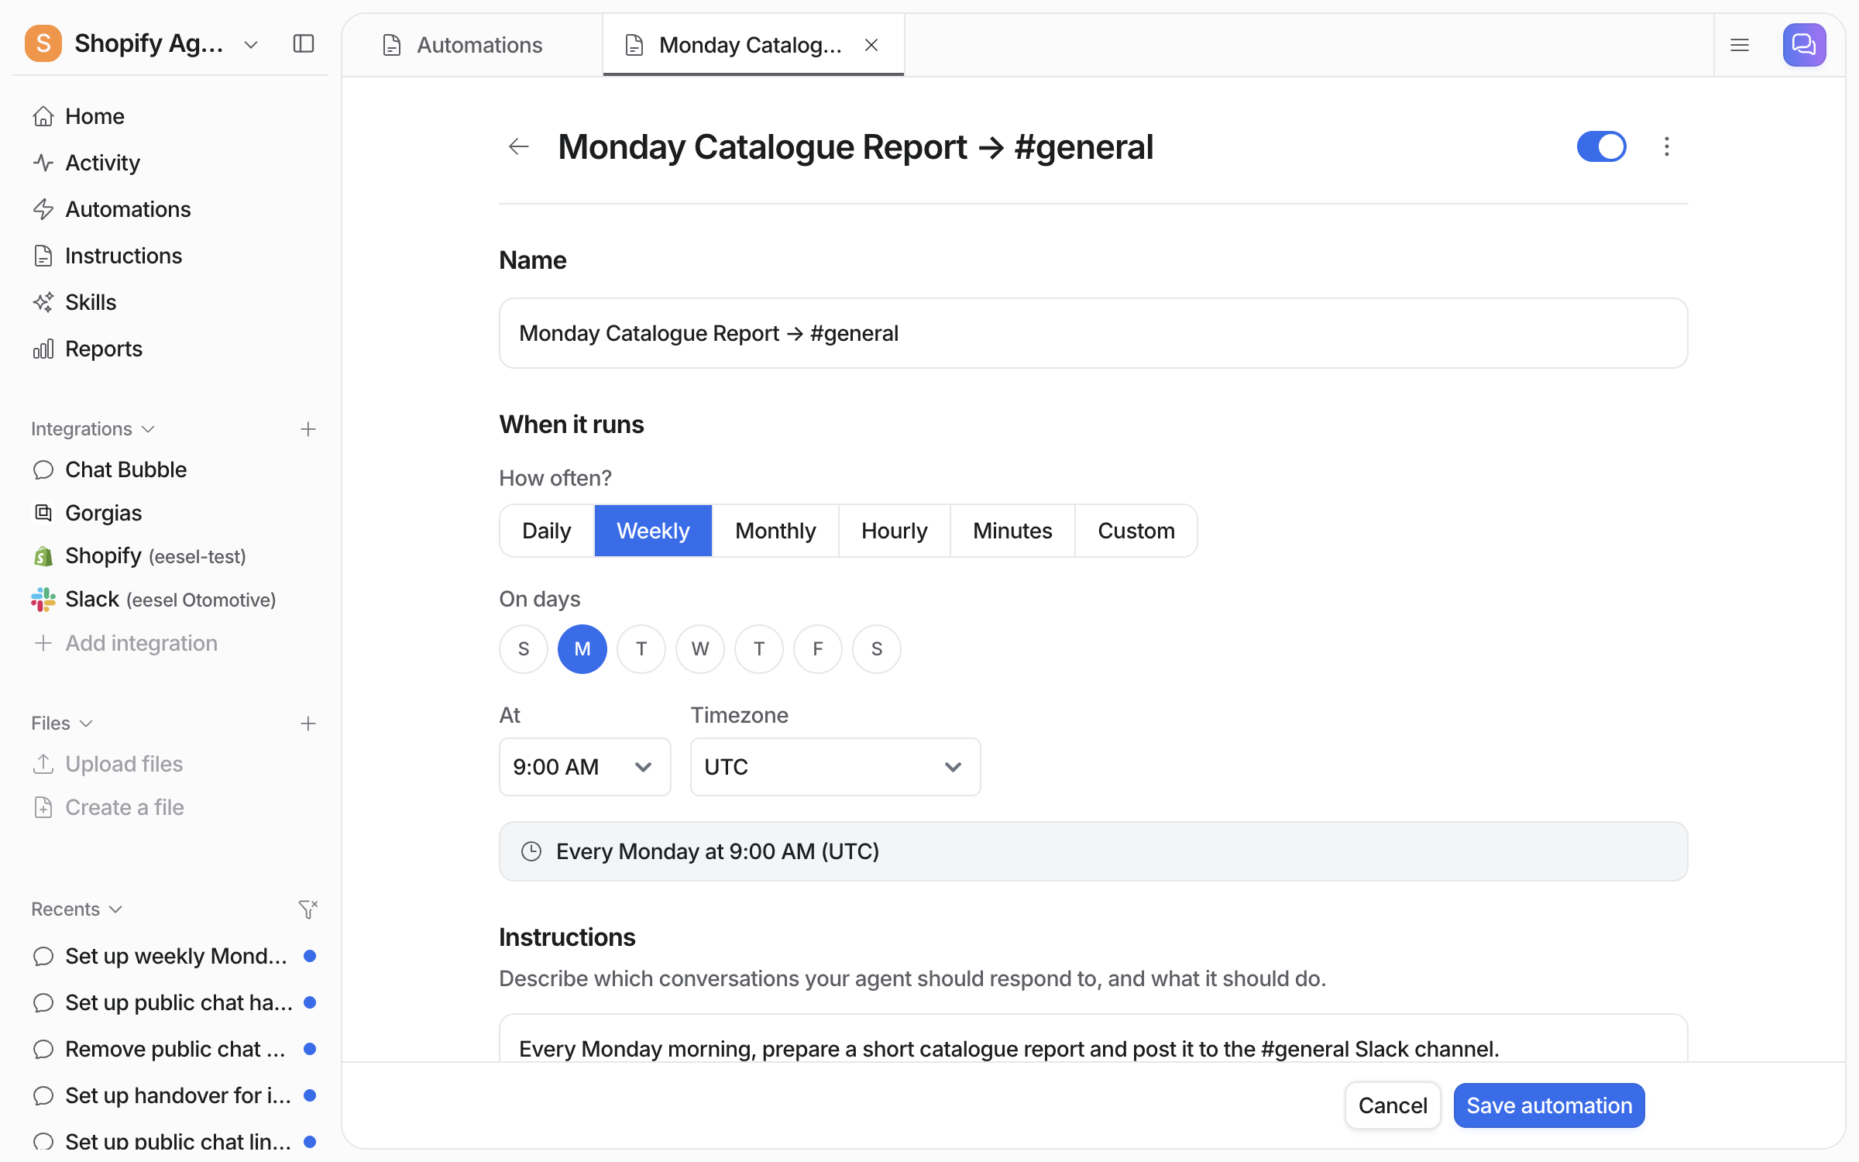Click the plus icon beside Files

[x=308, y=724]
